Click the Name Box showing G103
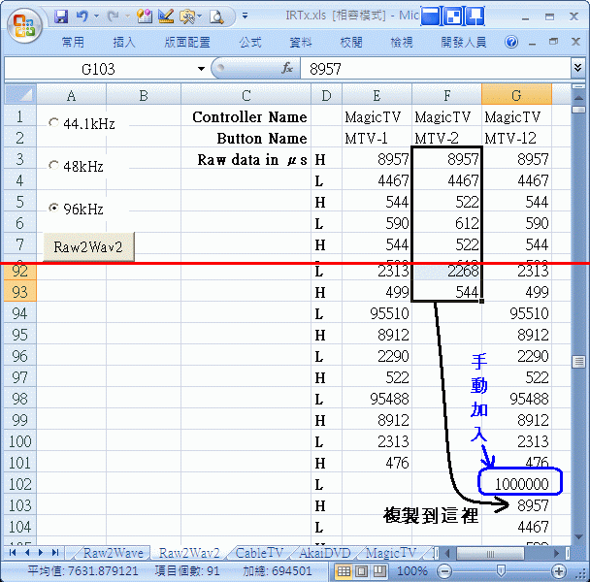Viewport: 590px width, 582px height. (99, 69)
